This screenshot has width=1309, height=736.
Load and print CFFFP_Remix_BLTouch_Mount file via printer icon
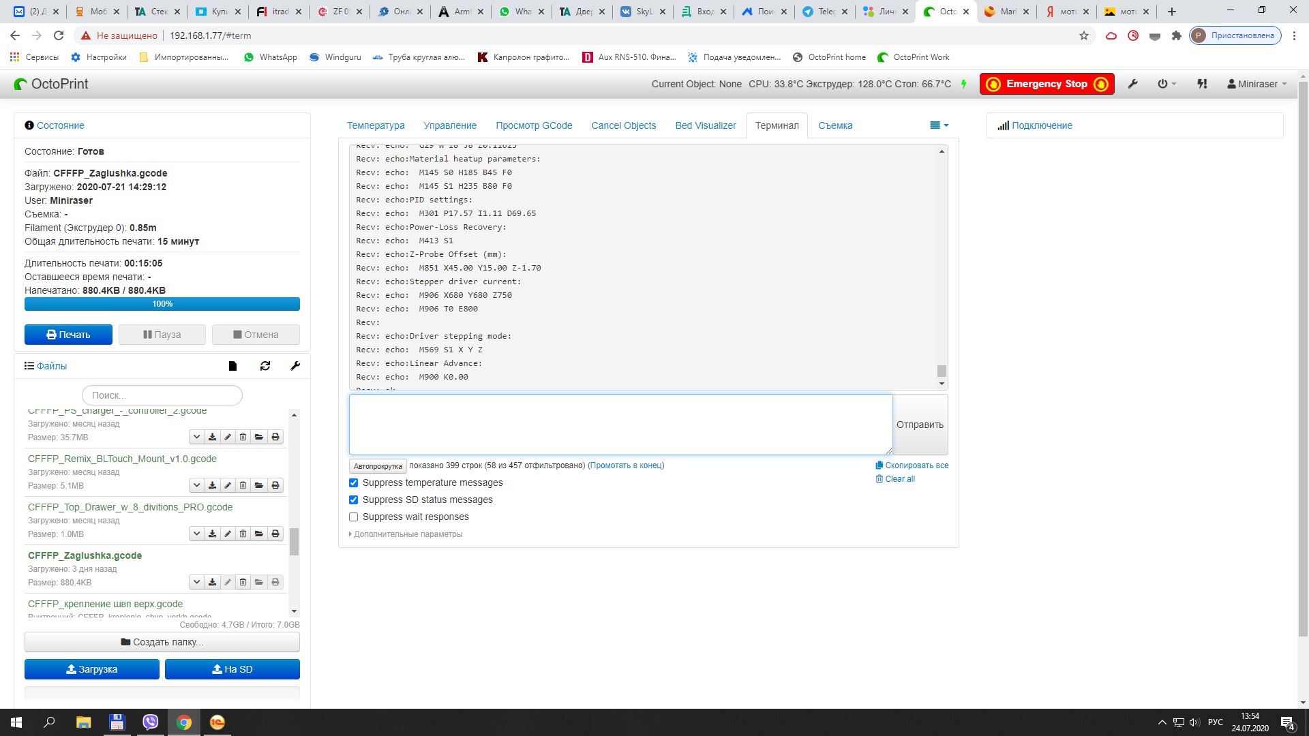pyautogui.click(x=275, y=485)
